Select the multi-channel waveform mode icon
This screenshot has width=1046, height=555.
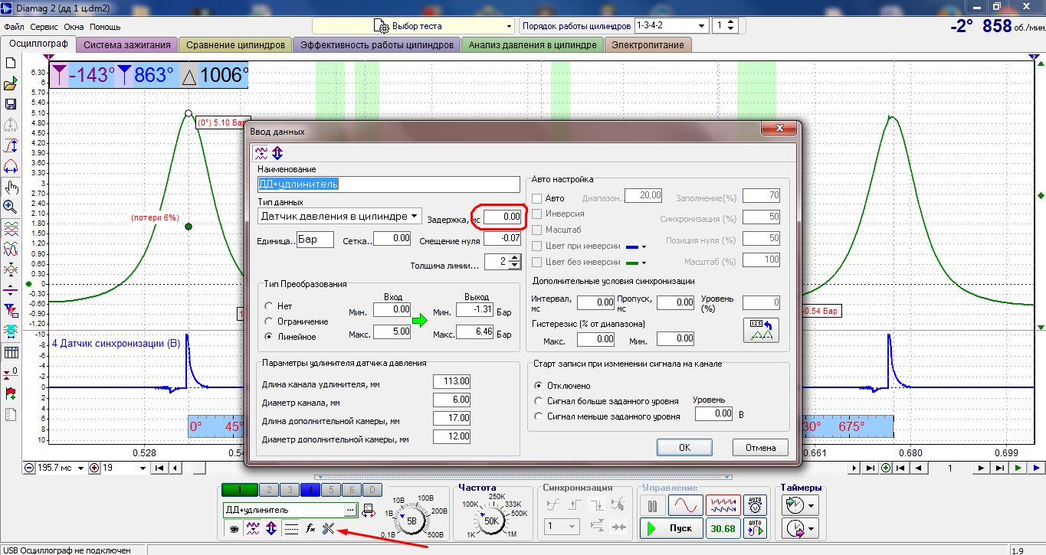pos(722,507)
